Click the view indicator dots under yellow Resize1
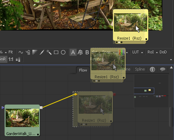The image size is (174, 140). pyautogui.click(x=119, y=42)
